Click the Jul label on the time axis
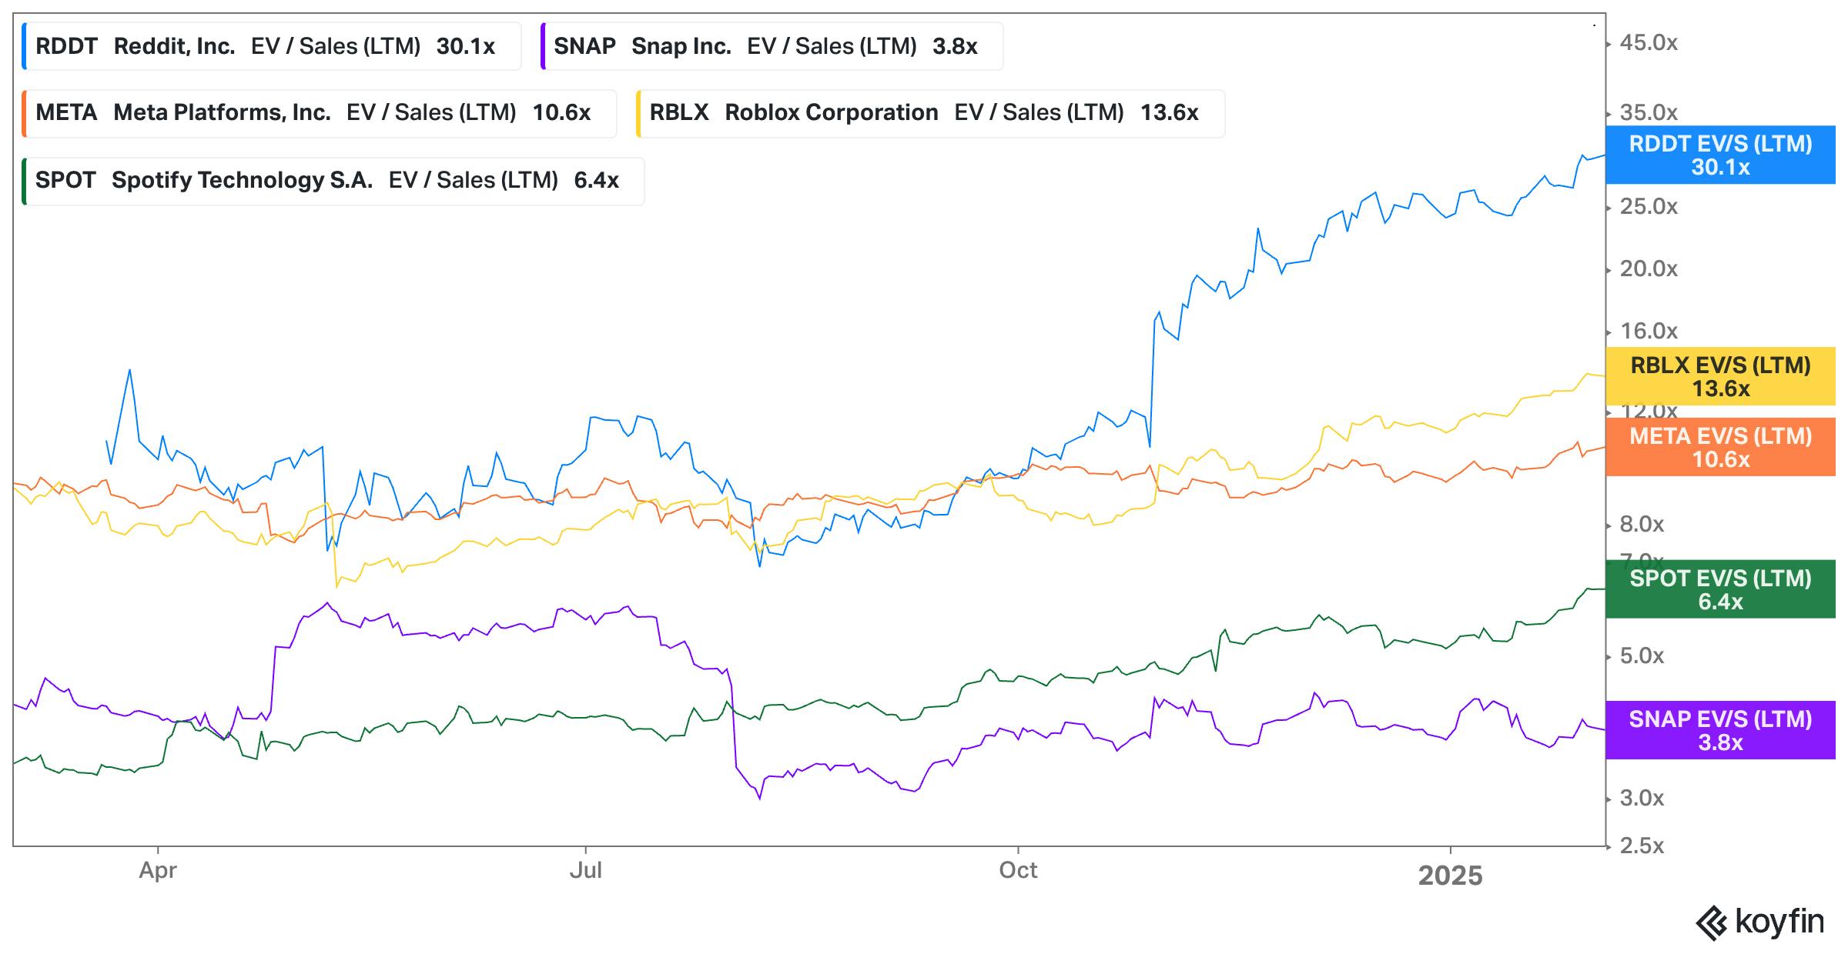Image resolution: width=1848 pixels, height=954 pixels. point(585,871)
